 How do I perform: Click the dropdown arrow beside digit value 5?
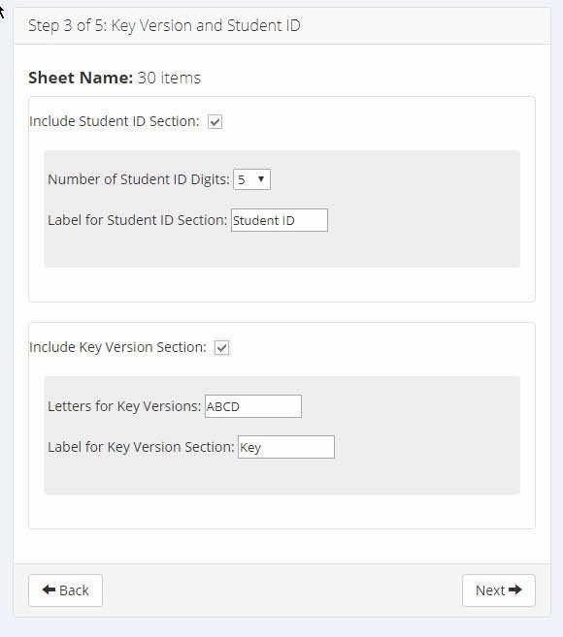pyautogui.click(x=261, y=179)
